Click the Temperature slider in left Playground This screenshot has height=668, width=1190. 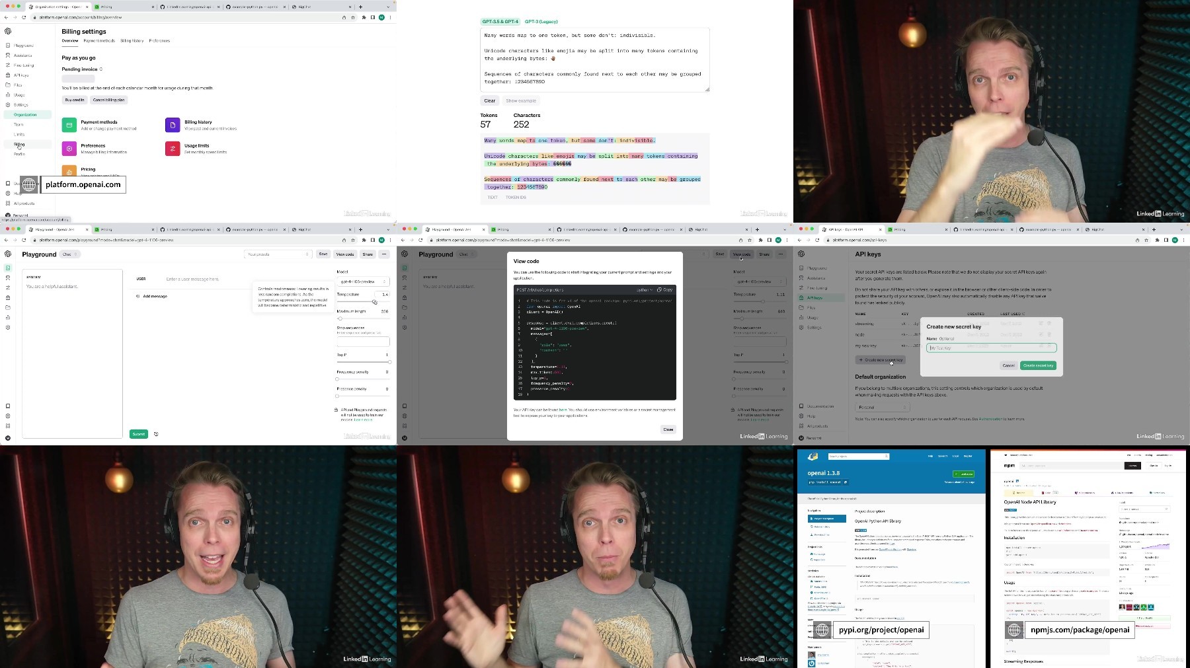coord(363,302)
